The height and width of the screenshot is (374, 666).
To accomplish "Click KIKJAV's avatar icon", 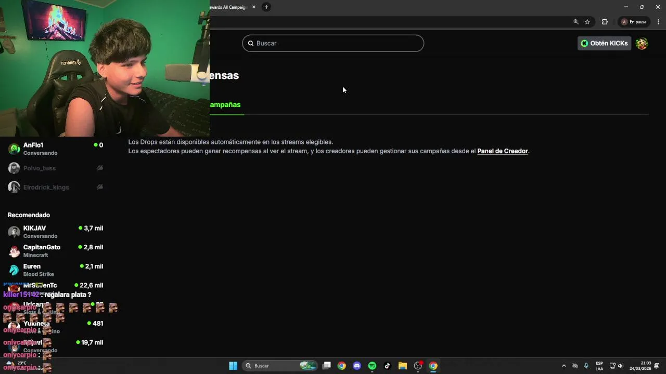I will pyautogui.click(x=14, y=232).
